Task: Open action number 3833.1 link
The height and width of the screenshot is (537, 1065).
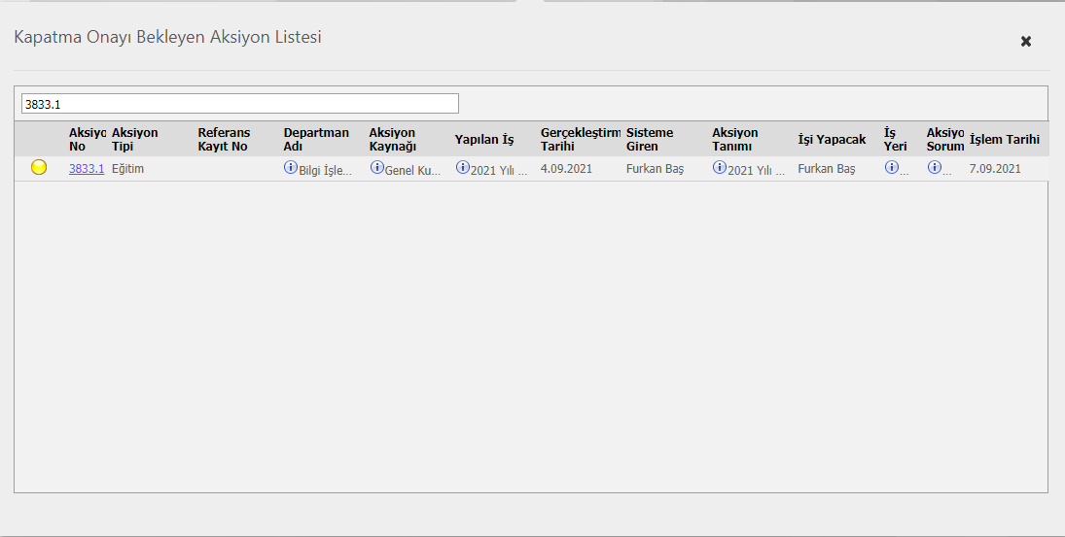Action: [x=87, y=169]
